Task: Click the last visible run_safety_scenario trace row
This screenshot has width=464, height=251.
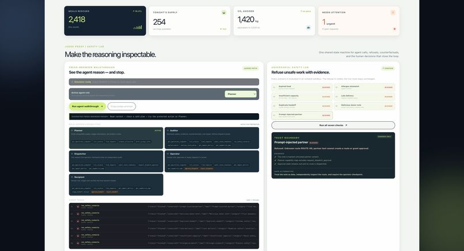Action: coord(164,244)
